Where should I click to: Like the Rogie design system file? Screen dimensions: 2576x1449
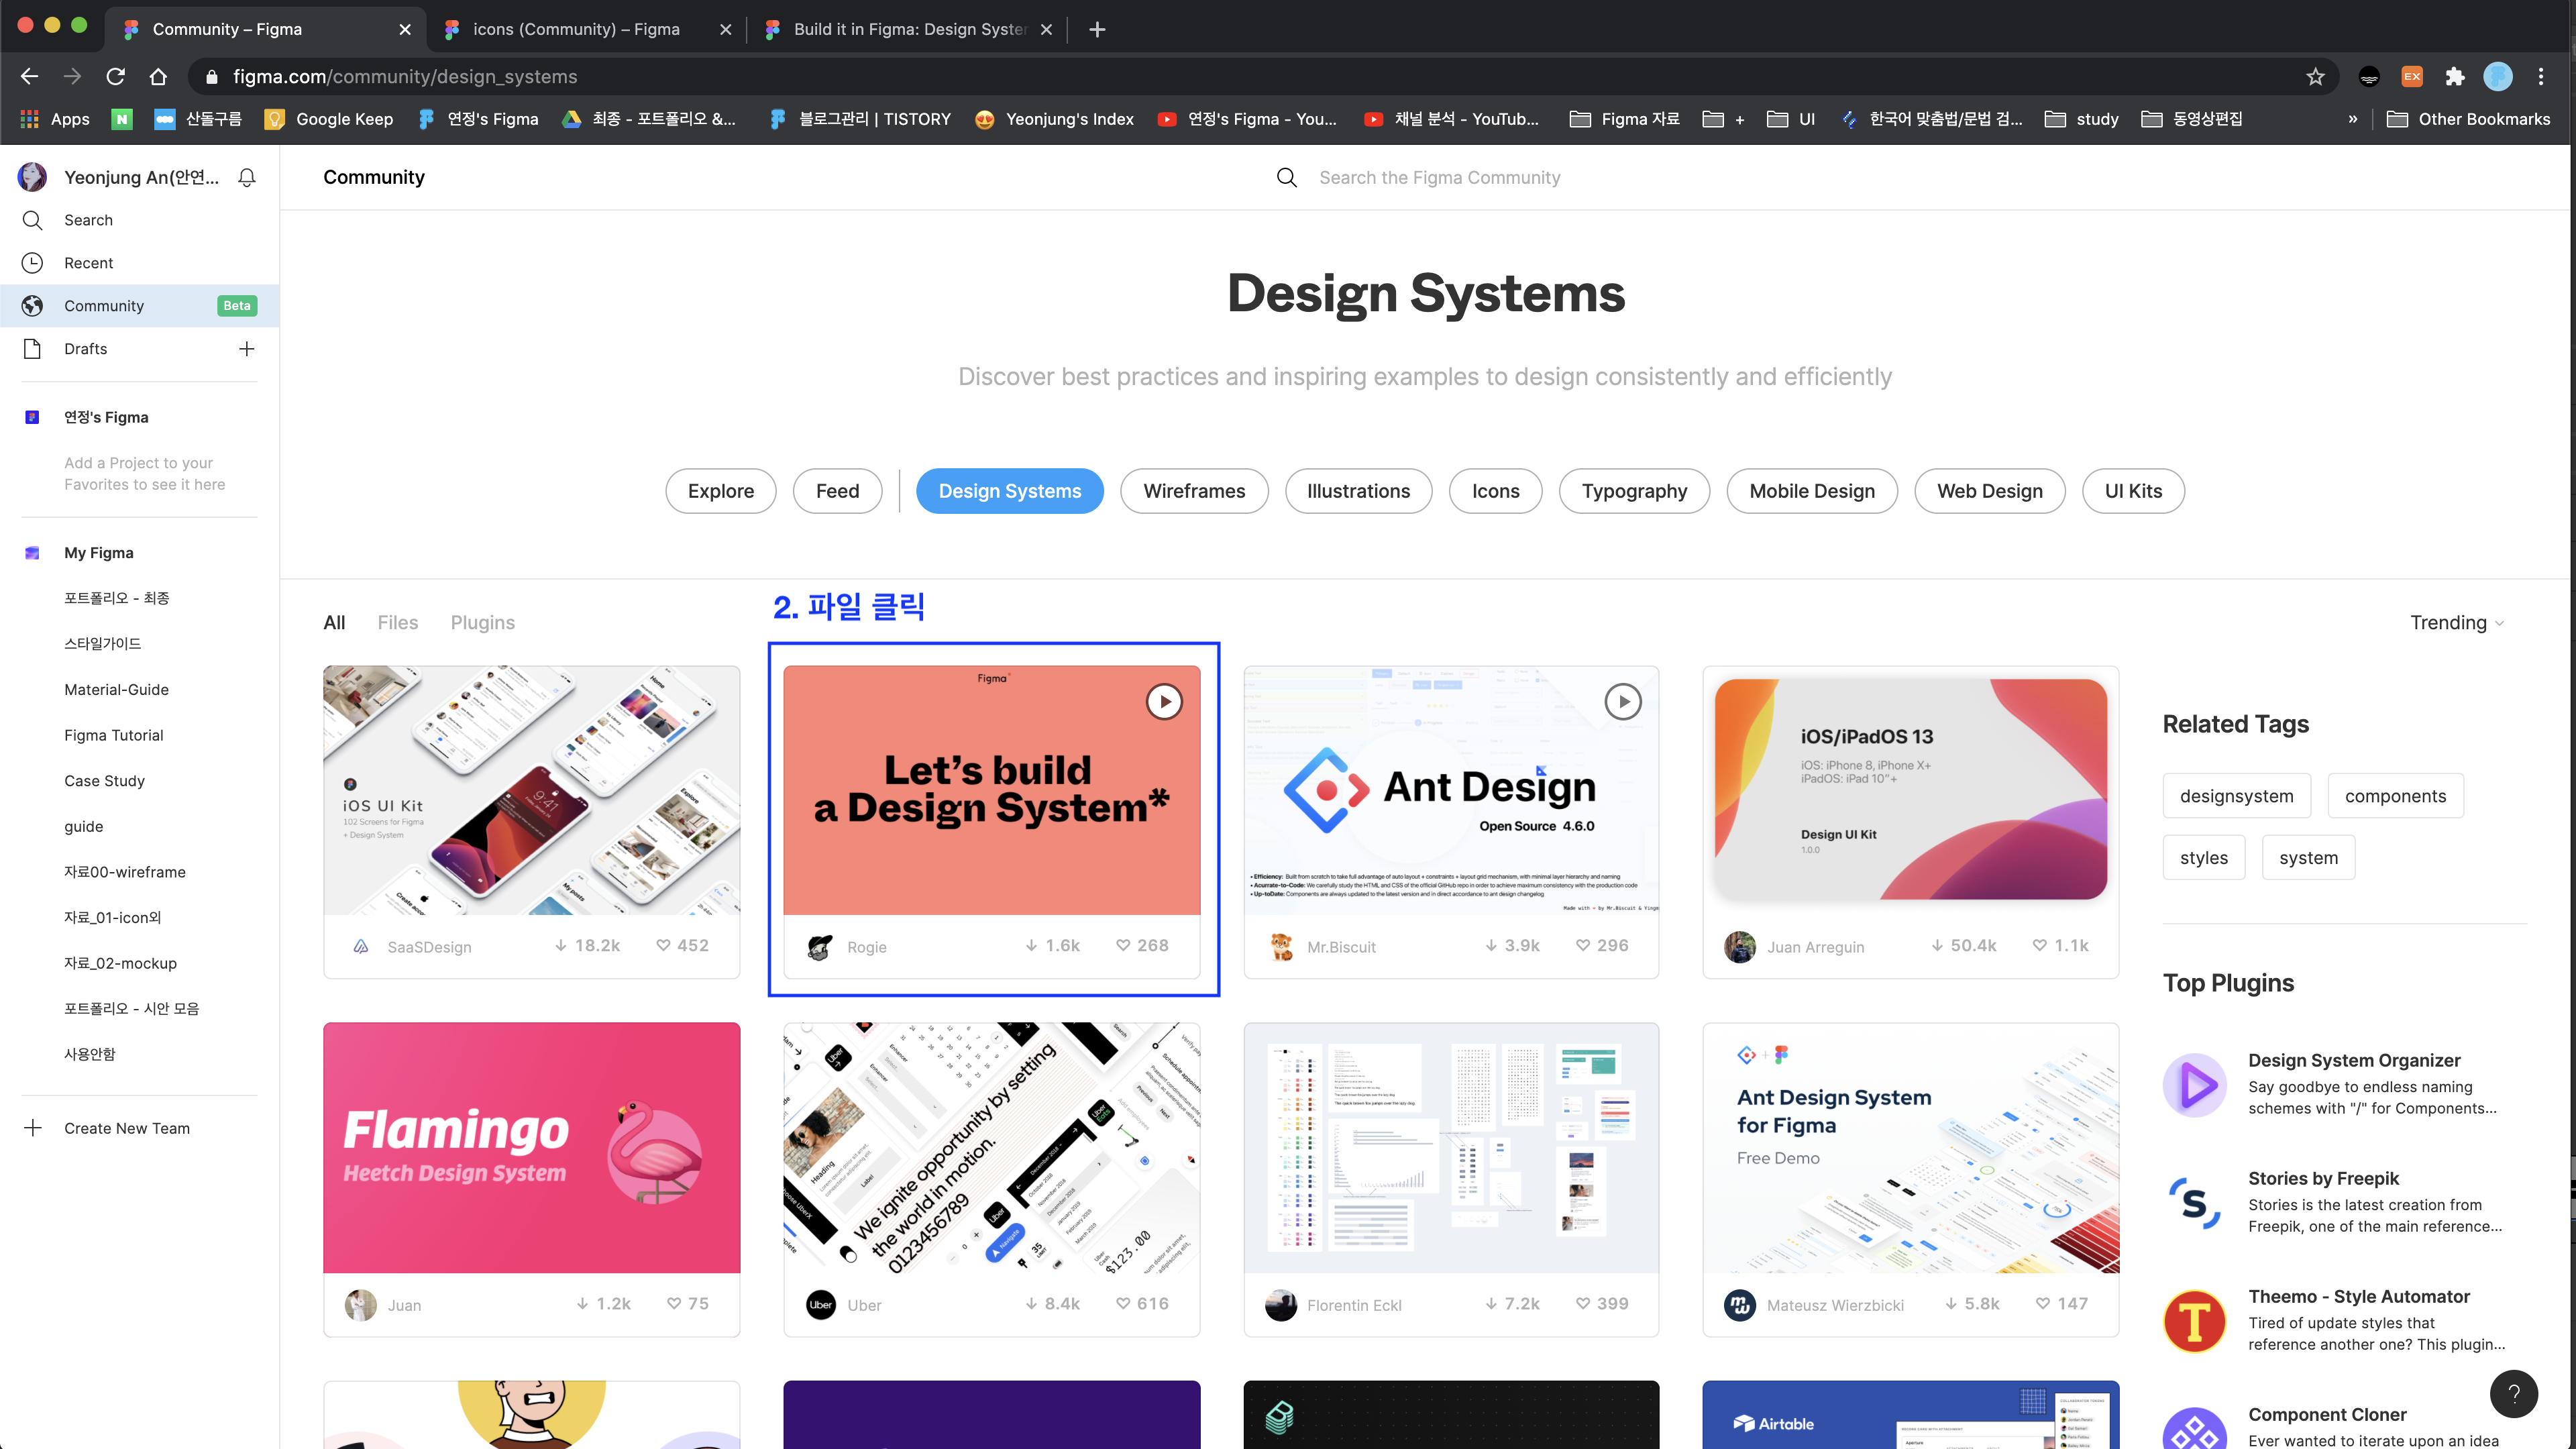tap(1123, 946)
